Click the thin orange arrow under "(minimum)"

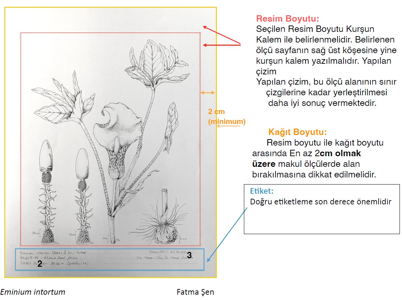click(228, 126)
